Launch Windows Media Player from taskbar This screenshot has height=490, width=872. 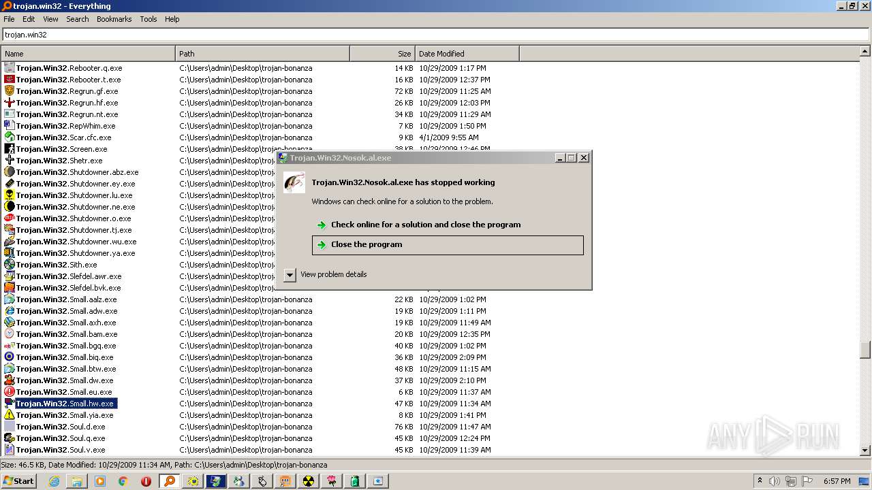[100, 481]
